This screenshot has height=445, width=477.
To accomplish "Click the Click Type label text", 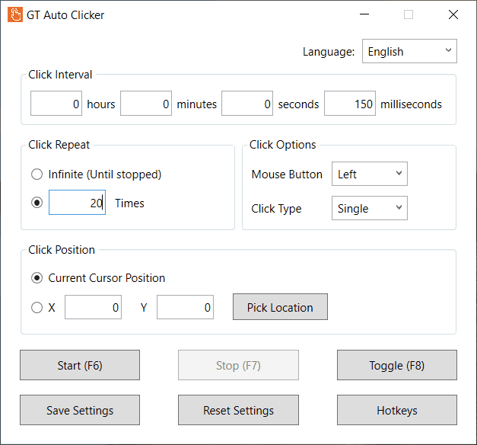I will pyautogui.click(x=276, y=209).
